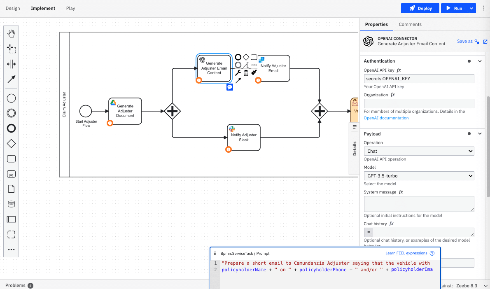Append intermediate event from the context pad
The height and width of the screenshot is (289, 490).
238,65
